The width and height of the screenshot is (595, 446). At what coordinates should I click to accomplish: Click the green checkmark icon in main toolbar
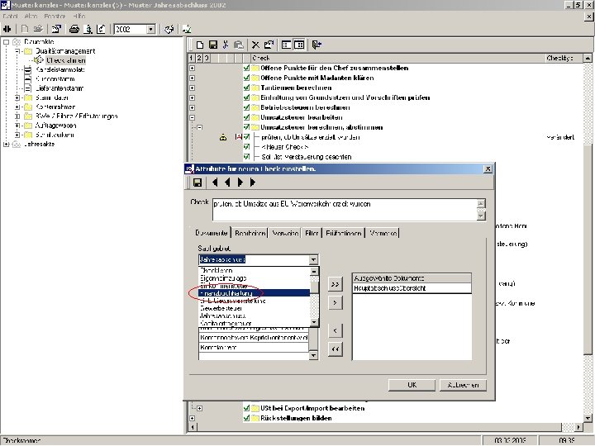pyautogui.click(x=187, y=29)
